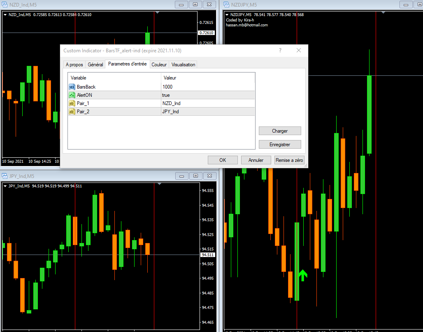Save inputs with the Enregistrer button
Viewport: 423px width, 332px height.
pyautogui.click(x=280, y=145)
